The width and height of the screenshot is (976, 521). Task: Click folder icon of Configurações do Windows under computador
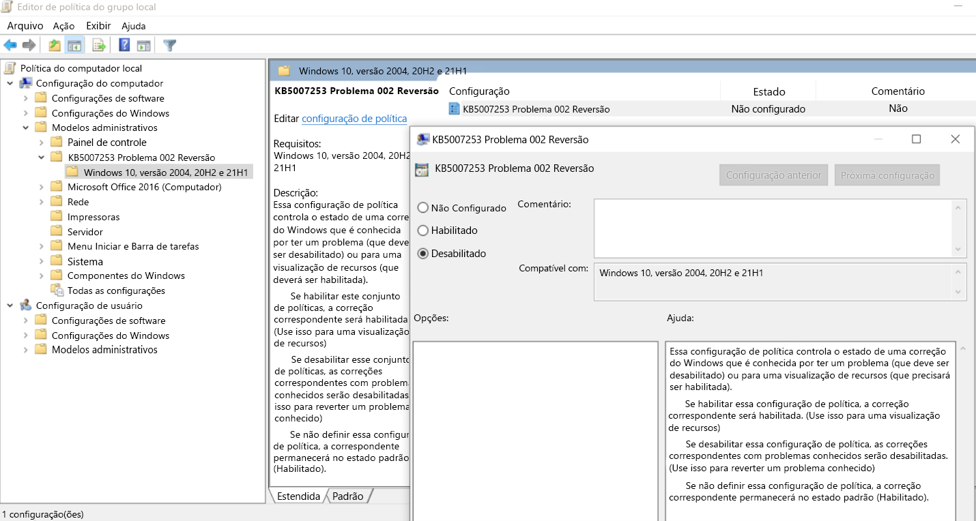pyautogui.click(x=41, y=113)
